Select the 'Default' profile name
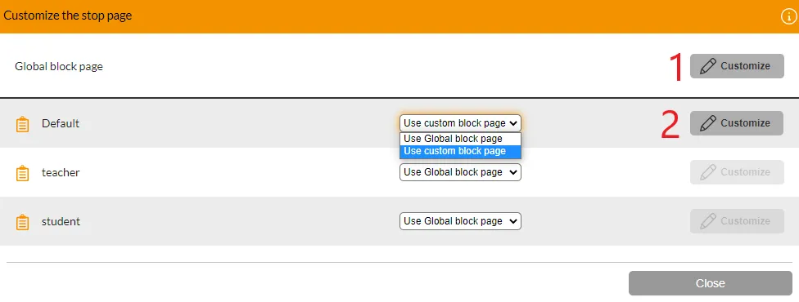The image size is (799, 302). [x=61, y=123]
